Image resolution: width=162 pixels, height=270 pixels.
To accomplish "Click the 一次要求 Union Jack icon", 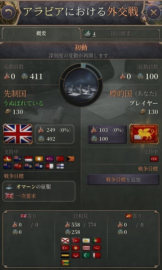I will 9,196.
